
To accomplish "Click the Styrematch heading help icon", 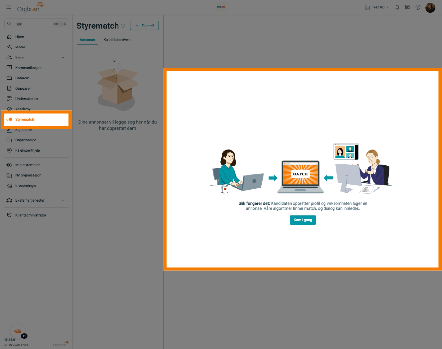I will 123,26.
